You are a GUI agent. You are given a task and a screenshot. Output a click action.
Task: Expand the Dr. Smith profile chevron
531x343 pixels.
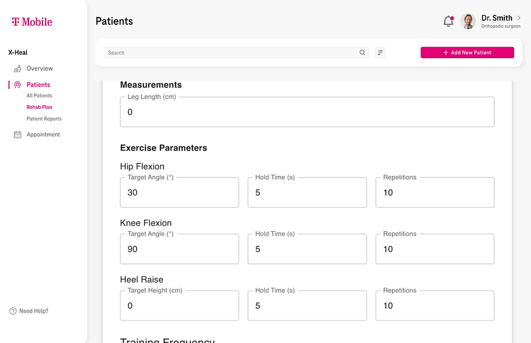coord(519,18)
